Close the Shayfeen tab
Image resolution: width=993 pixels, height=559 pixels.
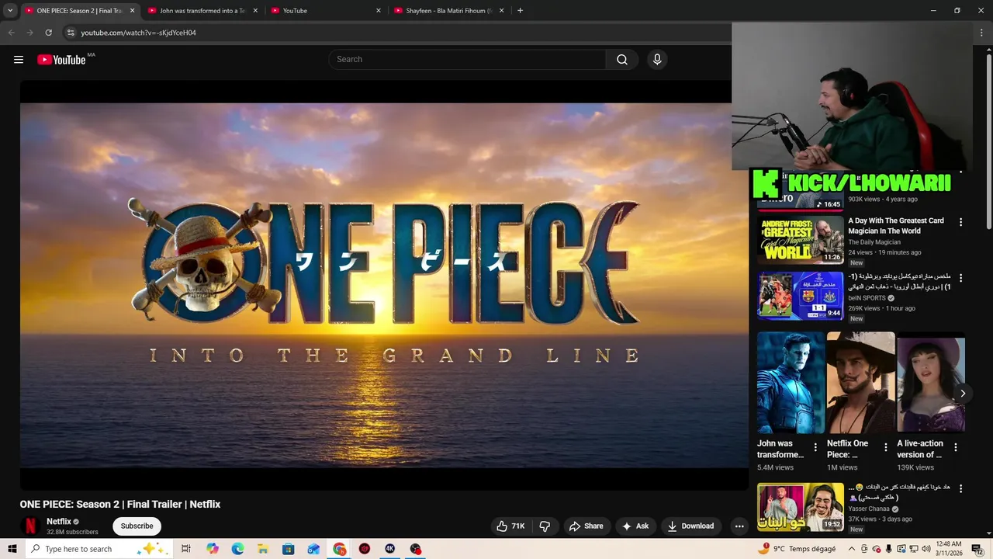click(x=502, y=11)
